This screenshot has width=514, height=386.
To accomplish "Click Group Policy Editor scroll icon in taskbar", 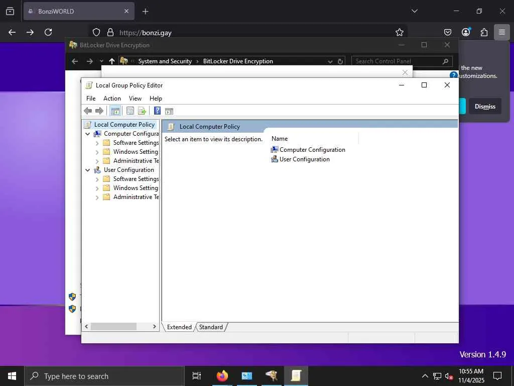I will pyautogui.click(x=296, y=376).
